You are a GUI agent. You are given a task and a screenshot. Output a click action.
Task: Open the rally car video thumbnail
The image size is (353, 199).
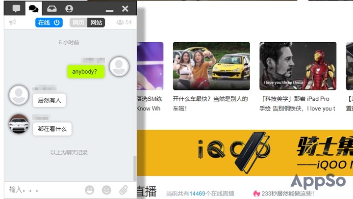(211, 66)
